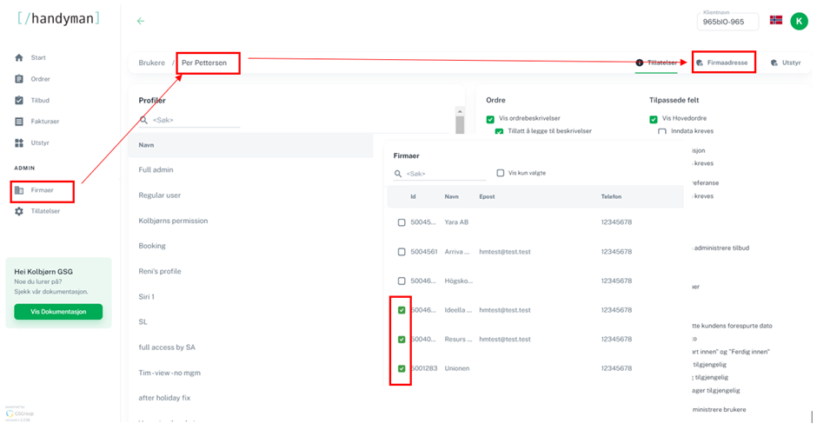
Task: Open the Fakturaer list icon
Action: pyautogui.click(x=19, y=122)
